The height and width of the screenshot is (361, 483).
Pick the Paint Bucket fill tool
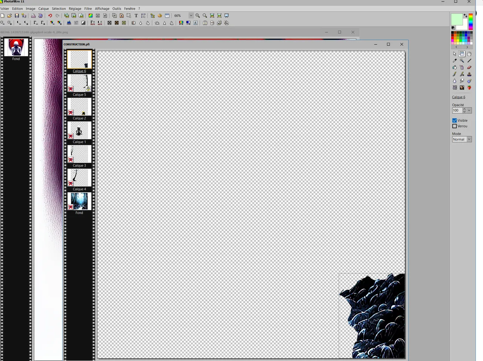tap(455, 68)
